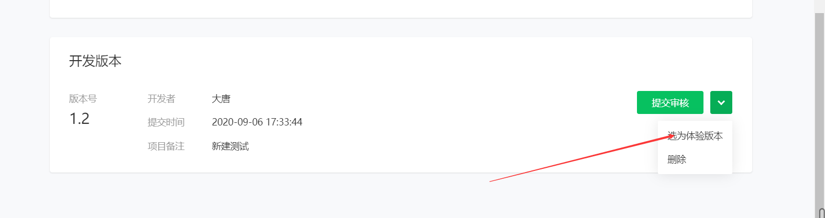Click the version number 1.2
This screenshot has width=825, height=218.
[x=79, y=119]
